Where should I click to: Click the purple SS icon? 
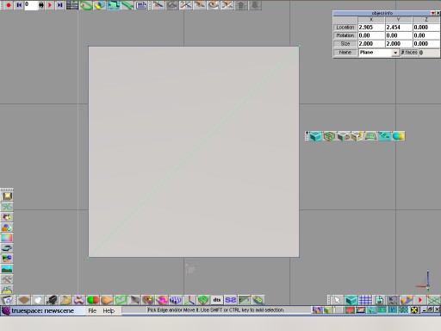[231, 300]
